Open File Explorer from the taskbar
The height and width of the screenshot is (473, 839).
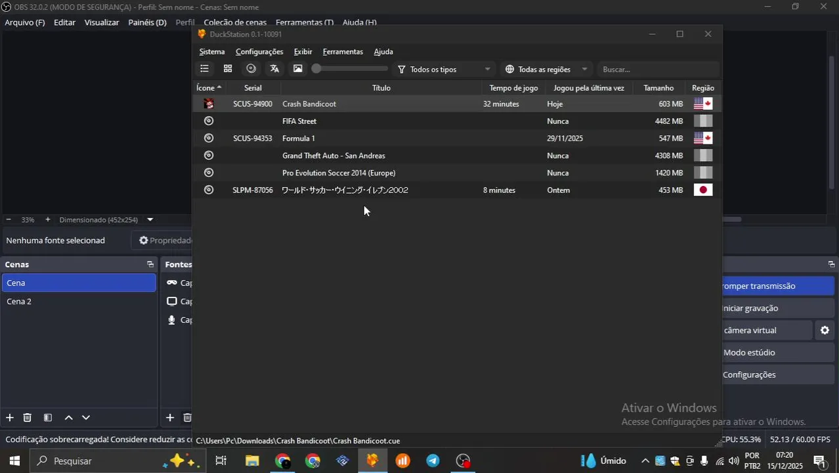[252, 461]
